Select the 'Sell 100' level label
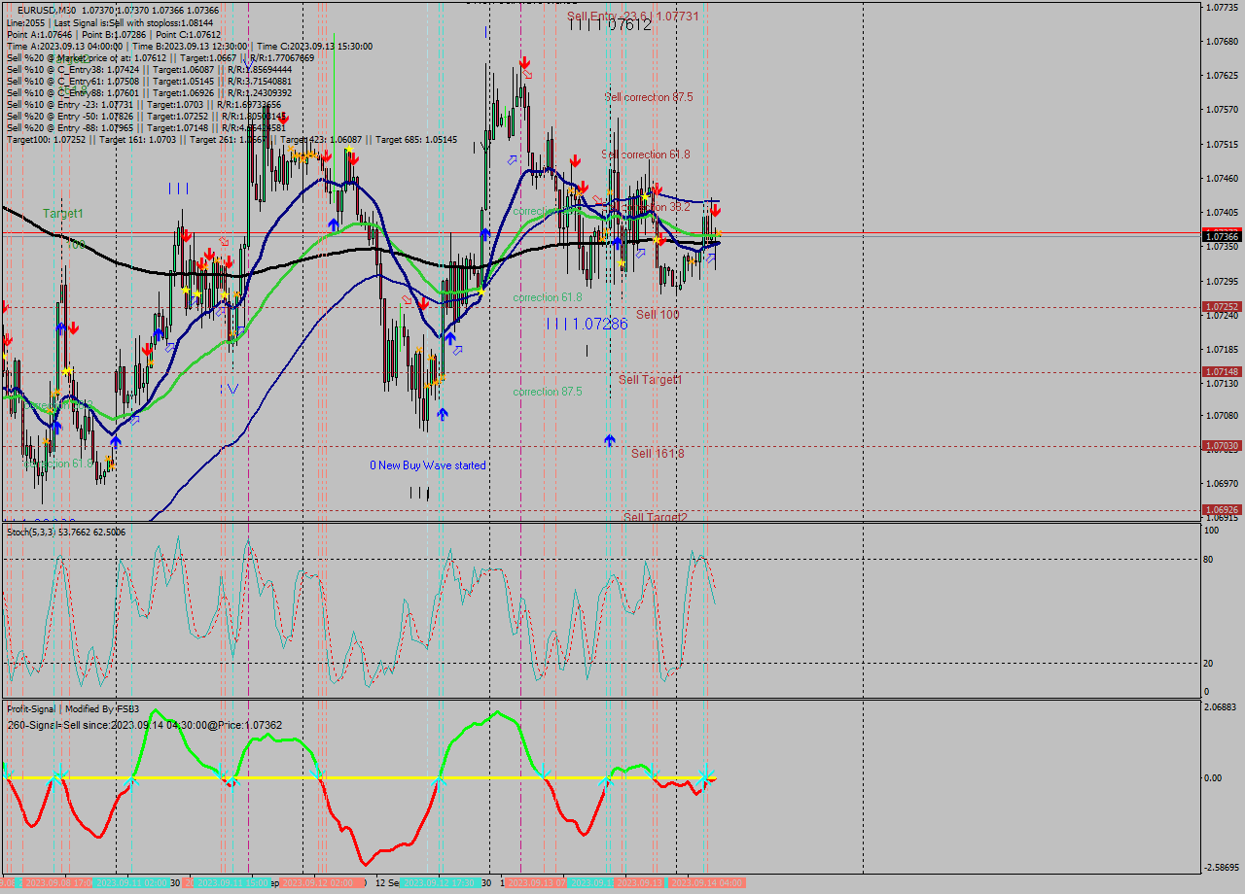Image resolution: width=1245 pixels, height=894 pixels. tap(658, 315)
